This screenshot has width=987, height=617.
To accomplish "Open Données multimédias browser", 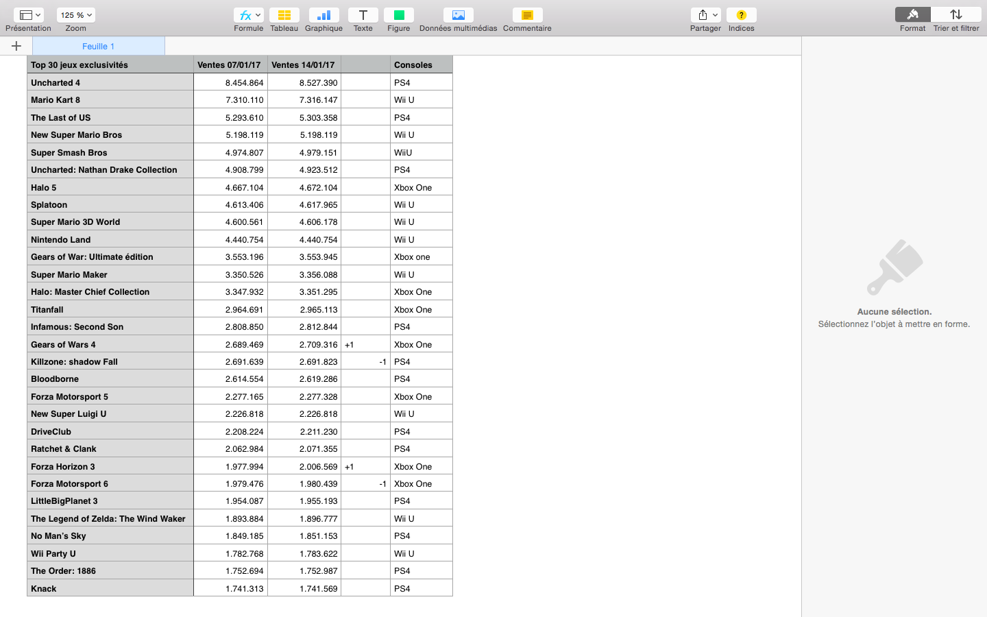I will (x=459, y=15).
